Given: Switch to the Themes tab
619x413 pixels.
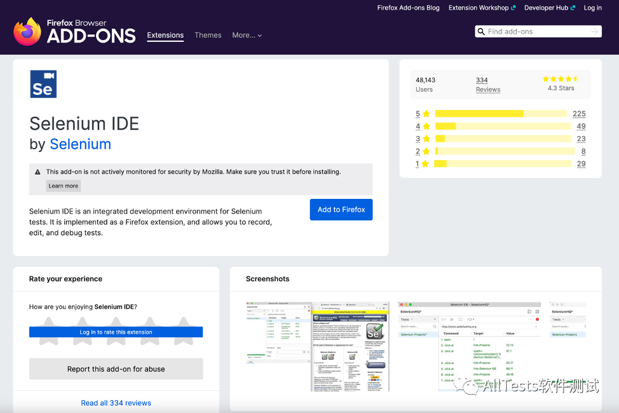Looking at the screenshot, I should point(208,35).
